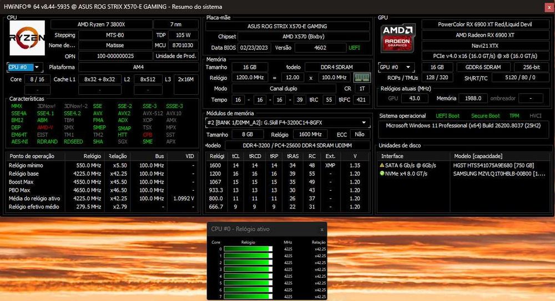The height and width of the screenshot is (301, 555).
Task: Close the HWiNFO system summary window
Action: coord(549,7)
